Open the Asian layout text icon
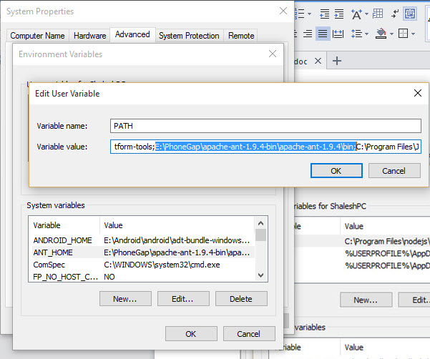The height and width of the screenshot is (359, 430). click(356, 14)
